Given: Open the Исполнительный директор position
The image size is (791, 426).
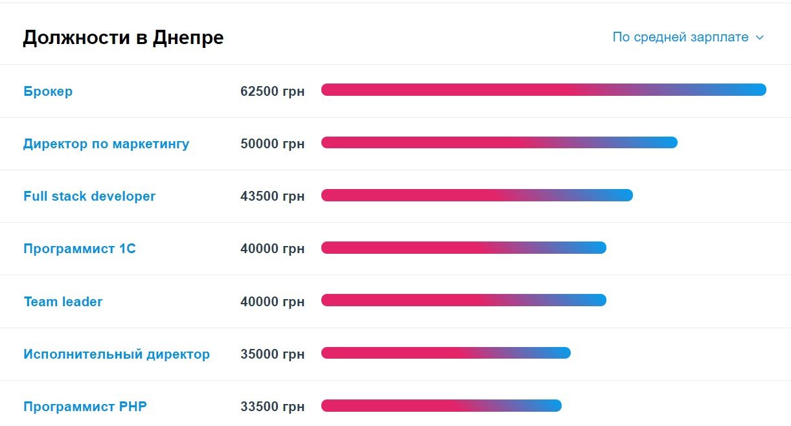Looking at the screenshot, I should (117, 354).
